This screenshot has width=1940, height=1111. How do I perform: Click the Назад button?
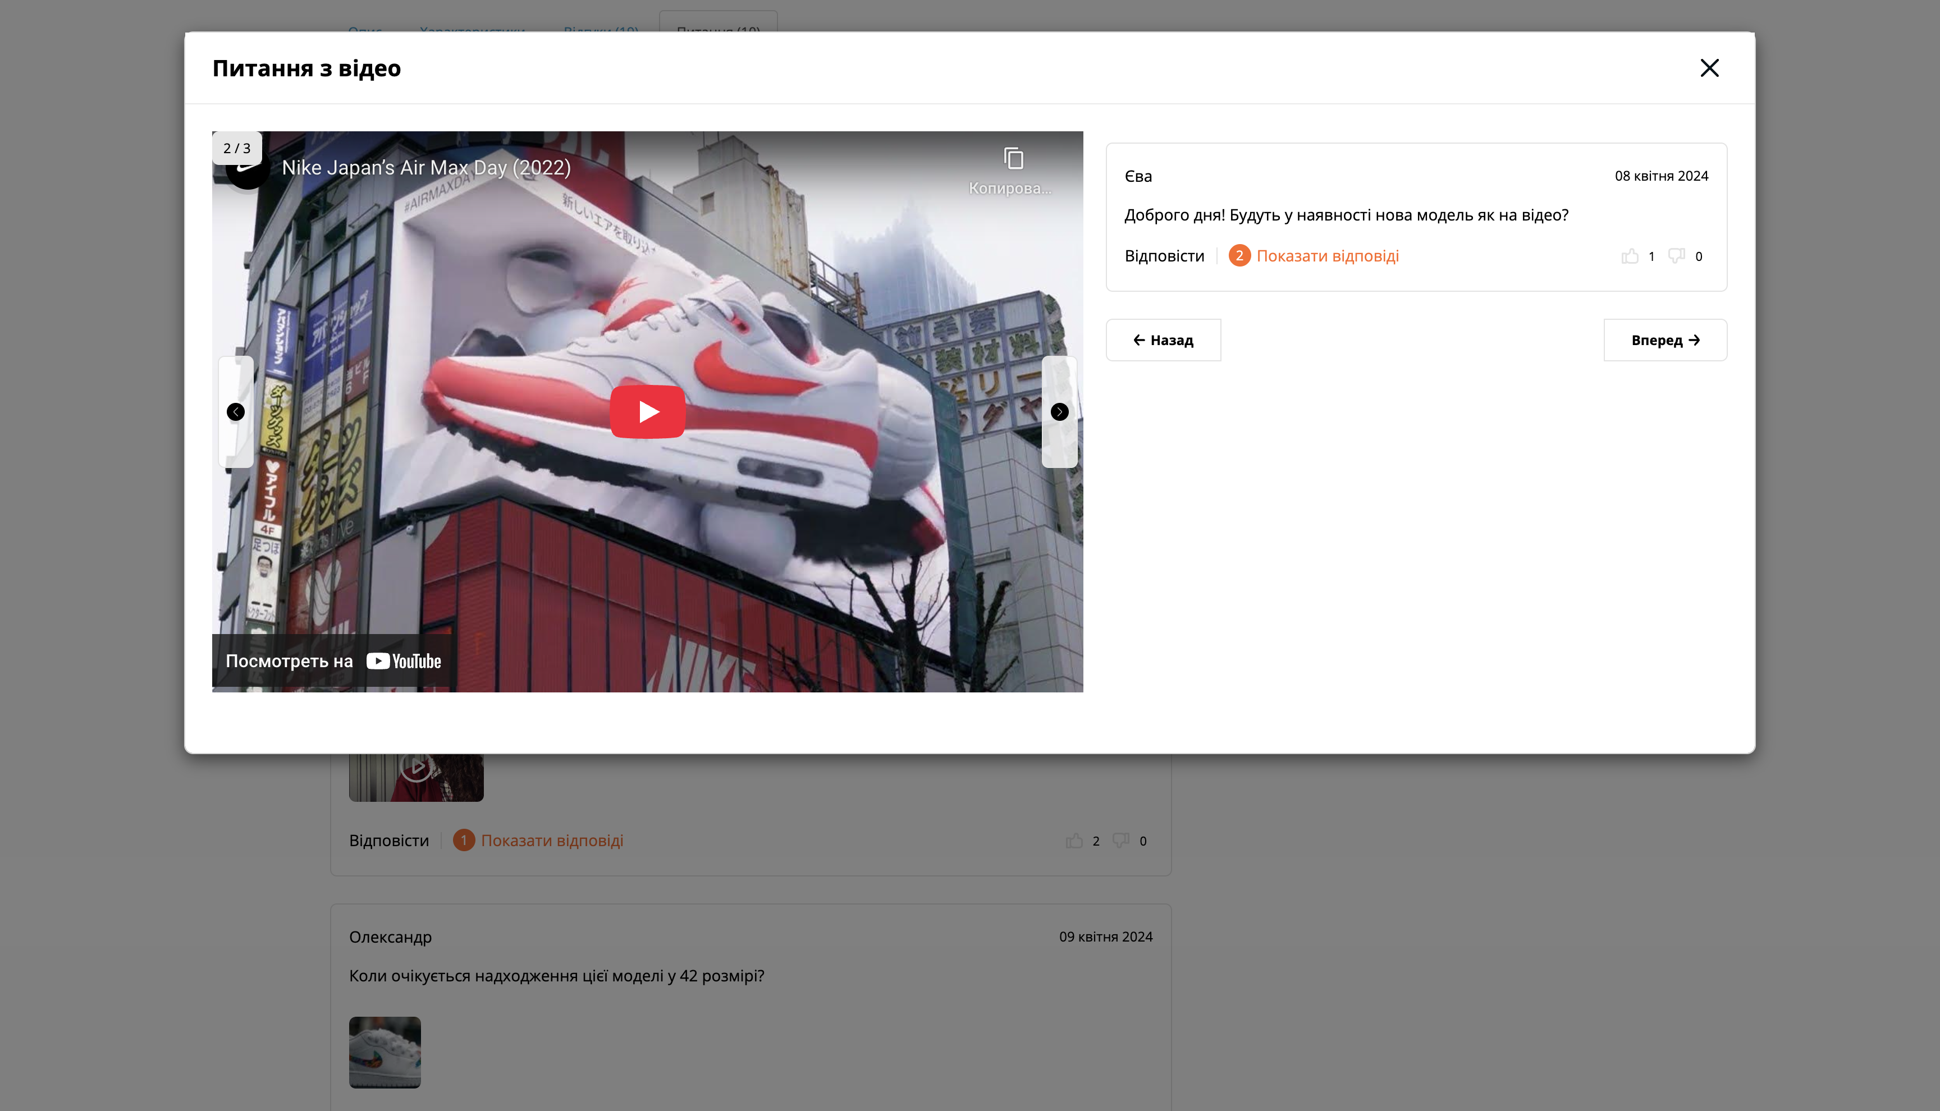1163,339
